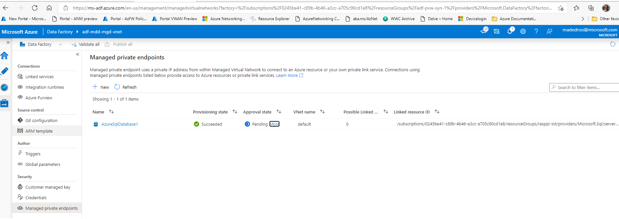619x219 pixels.
Task: Open aka.ms/AzNet bookmark
Action: [361, 19]
